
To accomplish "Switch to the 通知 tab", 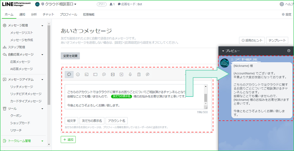I will point(22,14).
